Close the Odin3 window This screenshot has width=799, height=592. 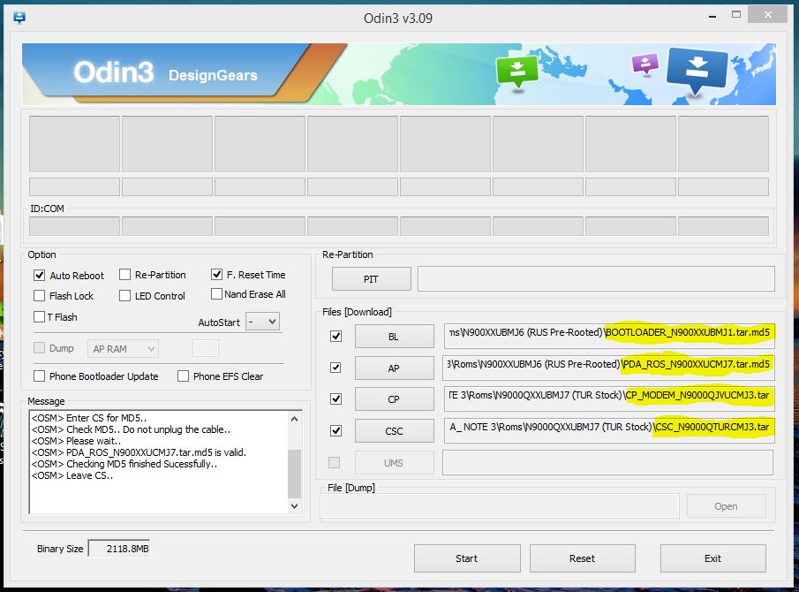(x=768, y=15)
